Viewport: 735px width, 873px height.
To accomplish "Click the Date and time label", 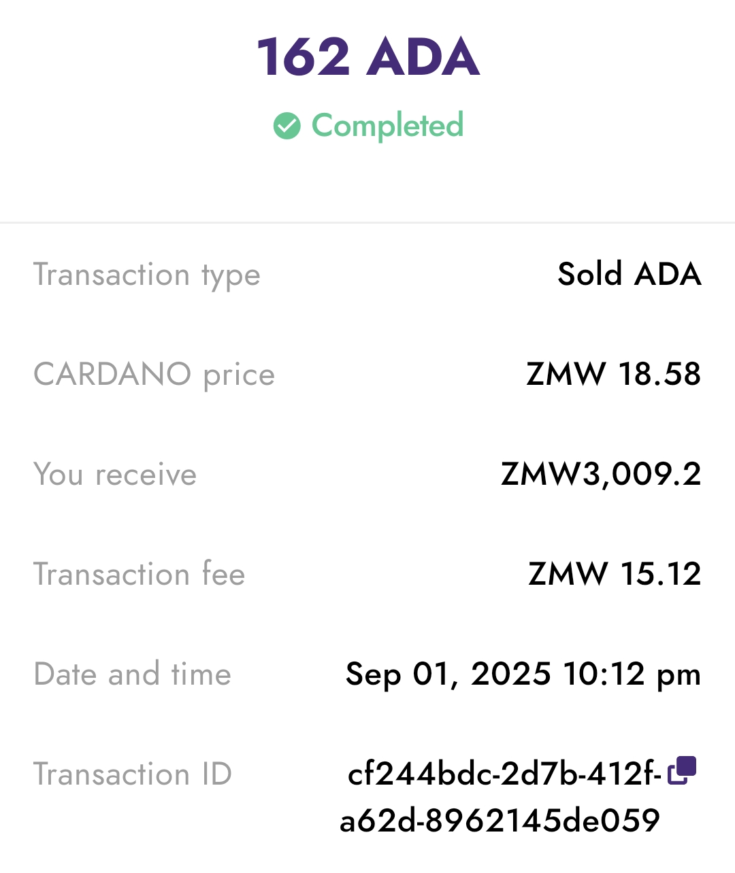I will coord(133,674).
